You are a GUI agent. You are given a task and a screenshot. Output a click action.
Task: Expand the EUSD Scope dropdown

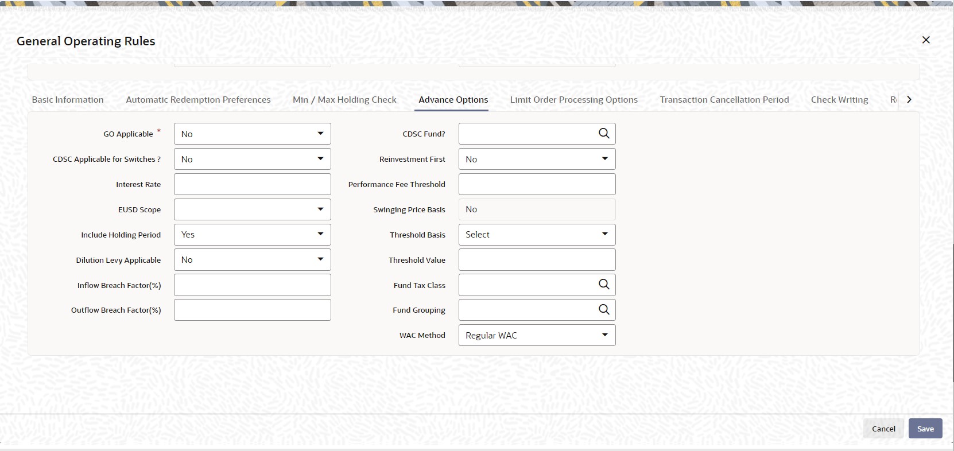click(253, 209)
